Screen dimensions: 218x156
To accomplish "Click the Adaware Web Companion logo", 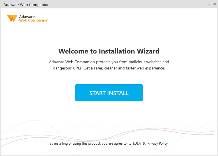I will tap(28, 19).
